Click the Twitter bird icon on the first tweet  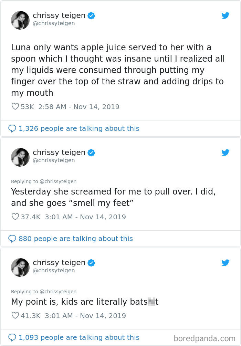pos(226,15)
